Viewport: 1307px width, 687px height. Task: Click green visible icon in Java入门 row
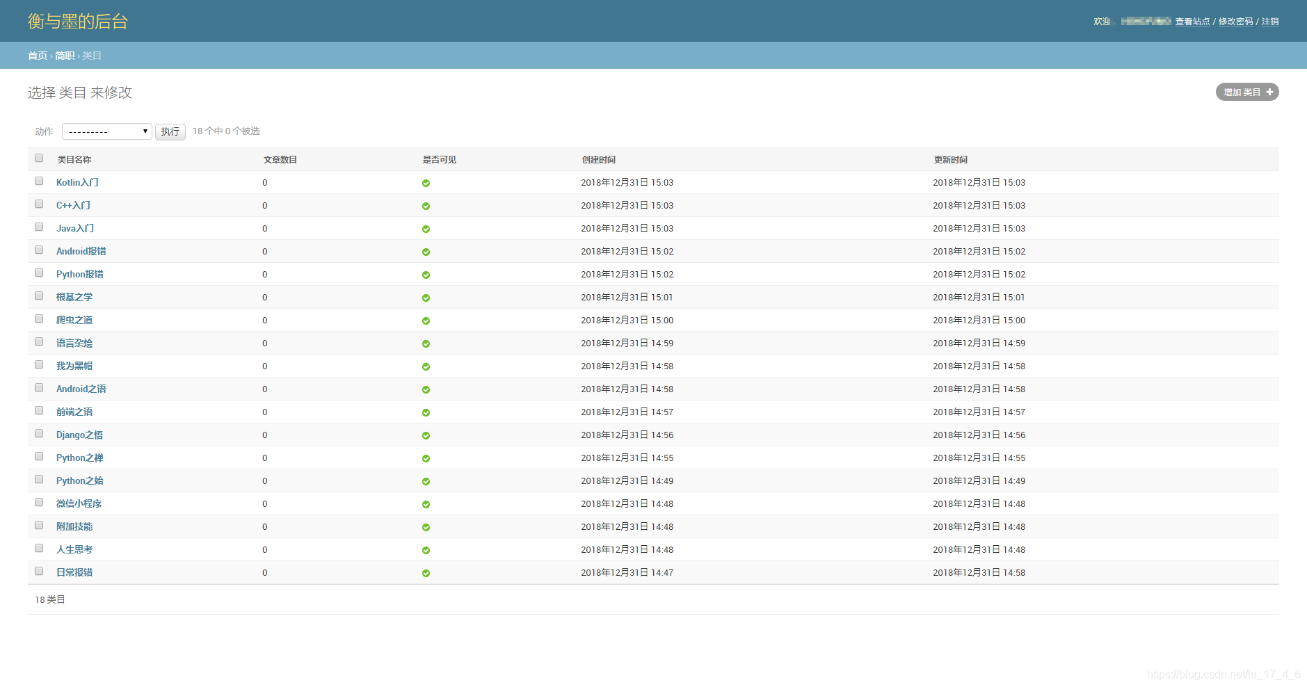(x=426, y=229)
